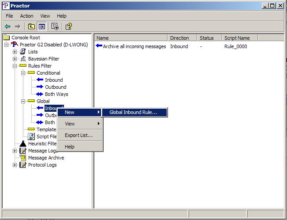Expand the Bayesian Filter tree node

click(x=15, y=59)
